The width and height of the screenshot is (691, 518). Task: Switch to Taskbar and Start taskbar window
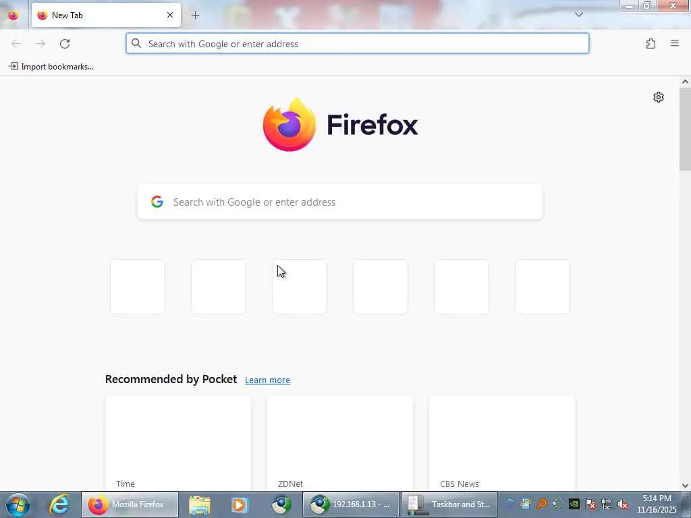point(449,505)
